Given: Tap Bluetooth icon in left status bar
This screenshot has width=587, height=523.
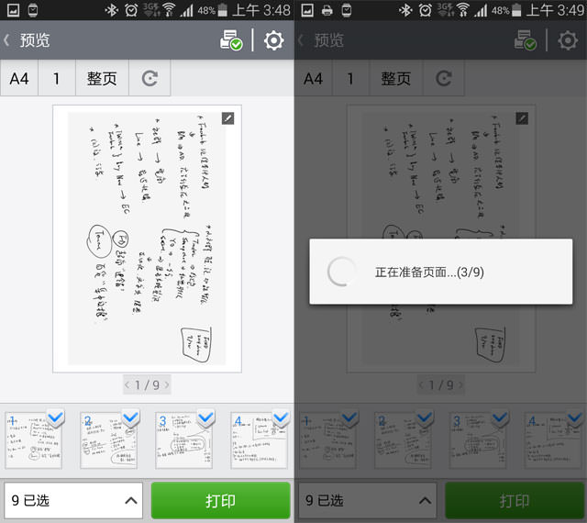Looking at the screenshot, I should coord(109,10).
